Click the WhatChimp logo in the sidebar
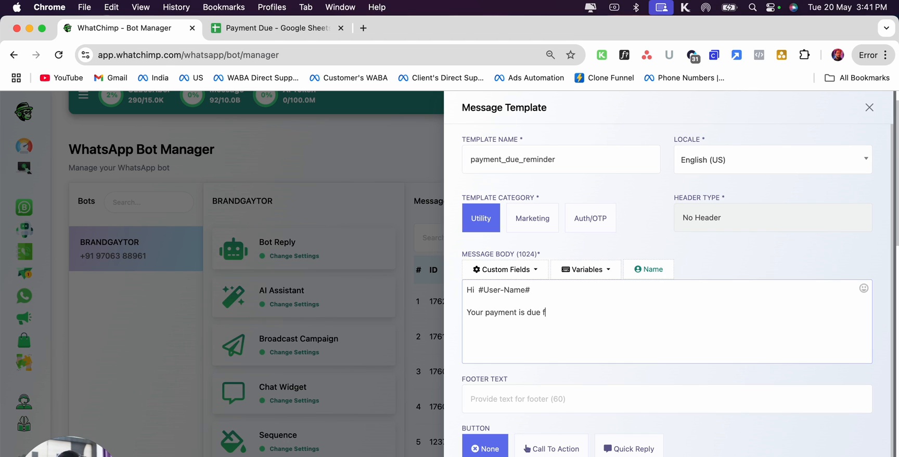Image resolution: width=899 pixels, height=457 pixels. pyautogui.click(x=24, y=112)
